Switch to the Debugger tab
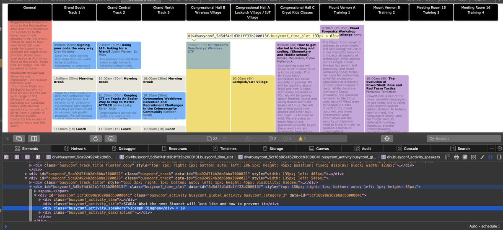503x230 pixels. 124,148
